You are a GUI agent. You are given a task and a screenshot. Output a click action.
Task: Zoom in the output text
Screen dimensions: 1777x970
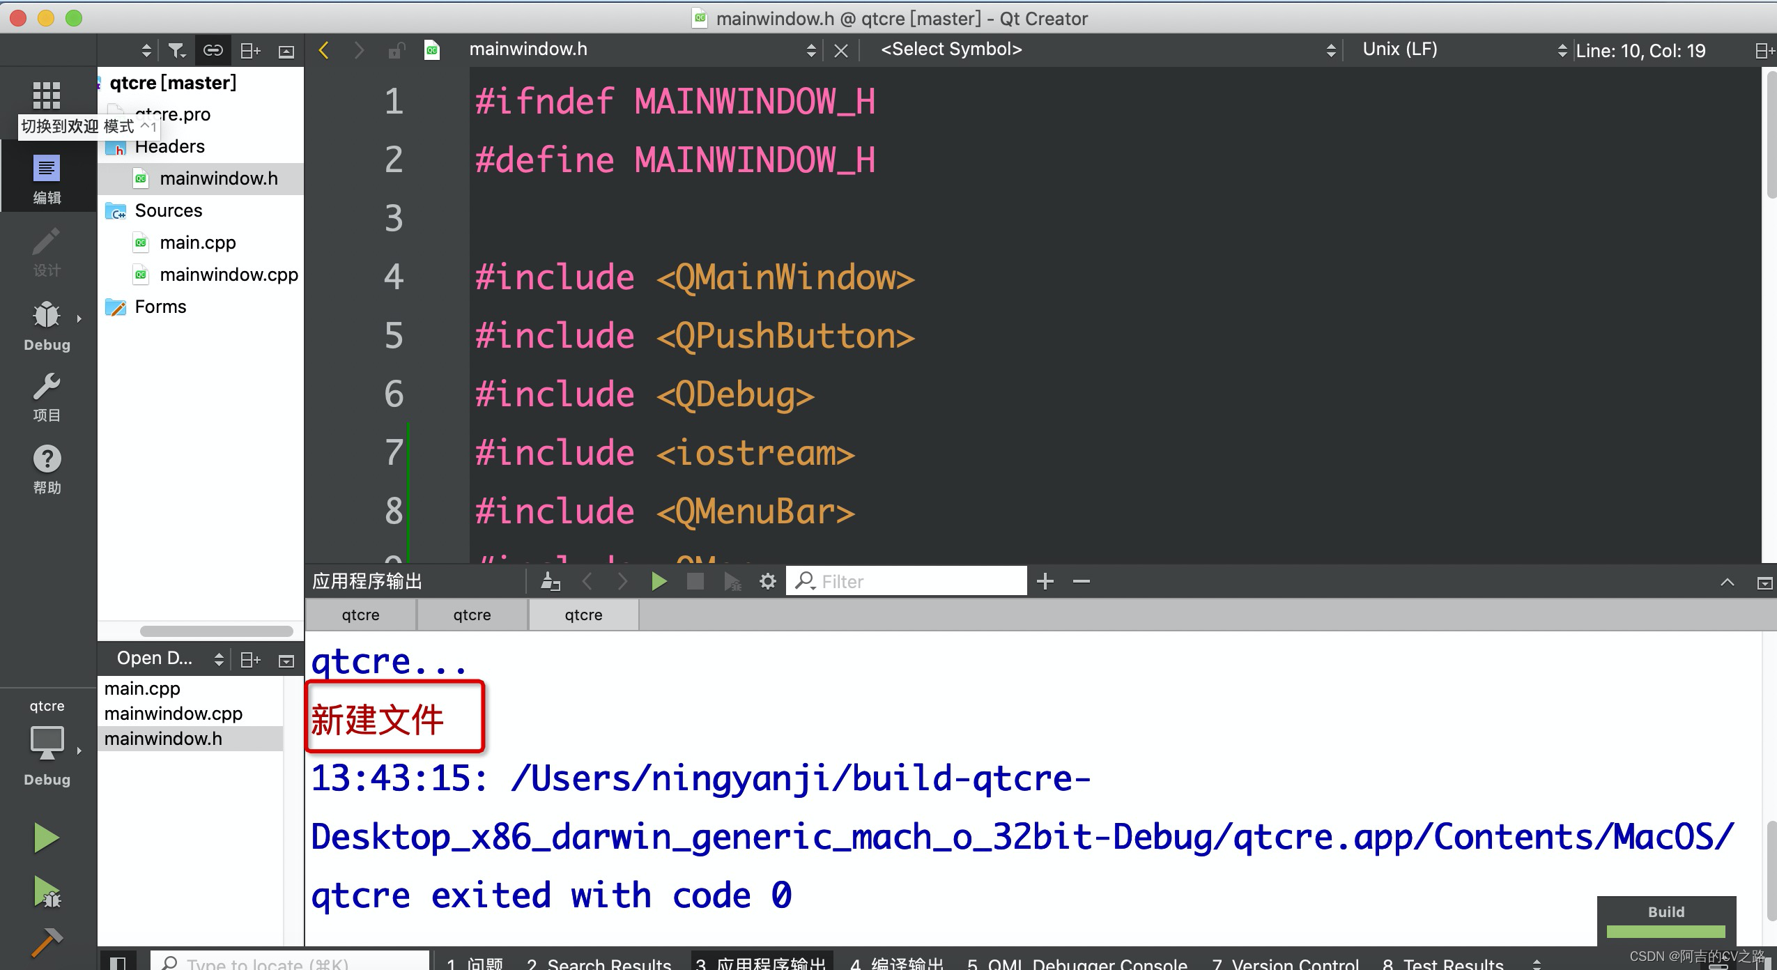[x=1045, y=581]
